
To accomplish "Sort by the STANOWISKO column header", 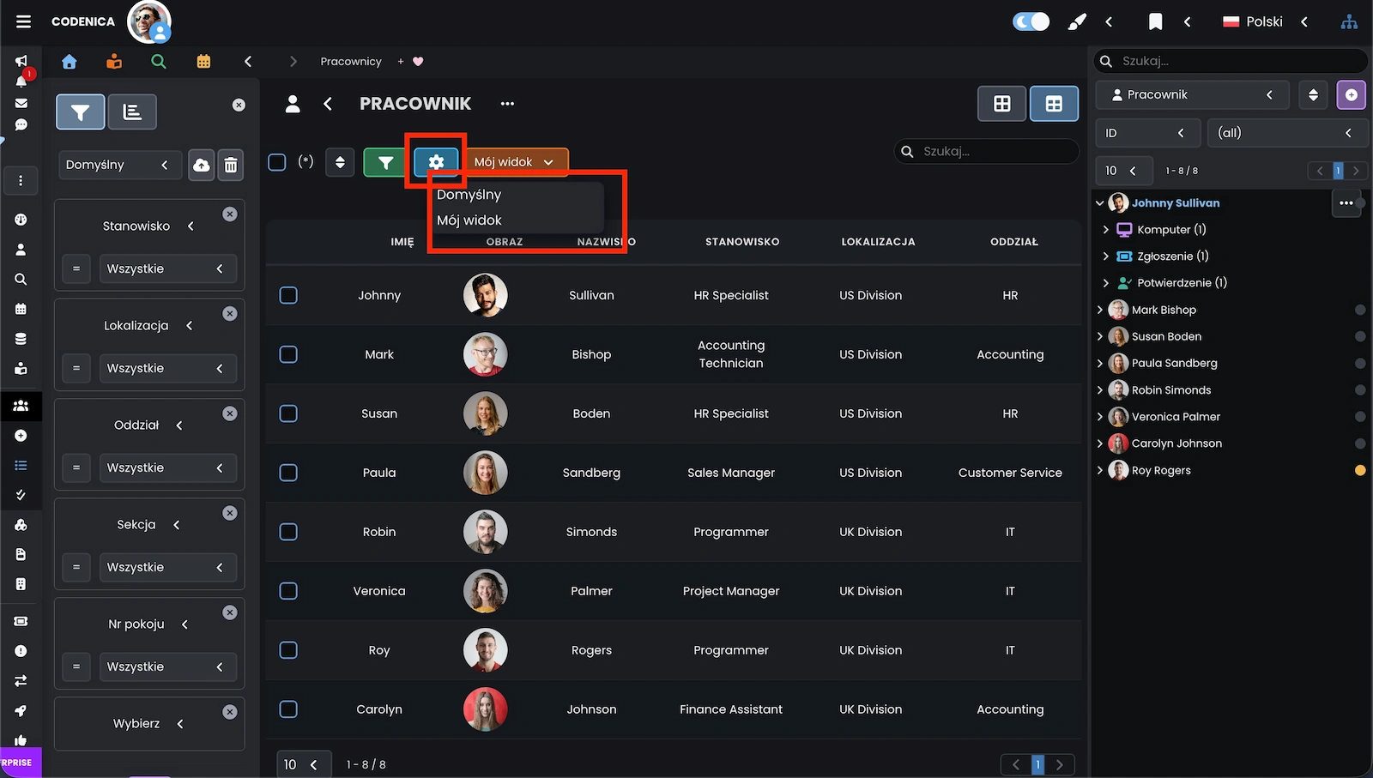I will 742,242.
